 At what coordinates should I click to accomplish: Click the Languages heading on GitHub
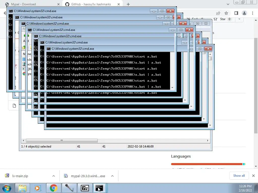[x=181, y=156]
